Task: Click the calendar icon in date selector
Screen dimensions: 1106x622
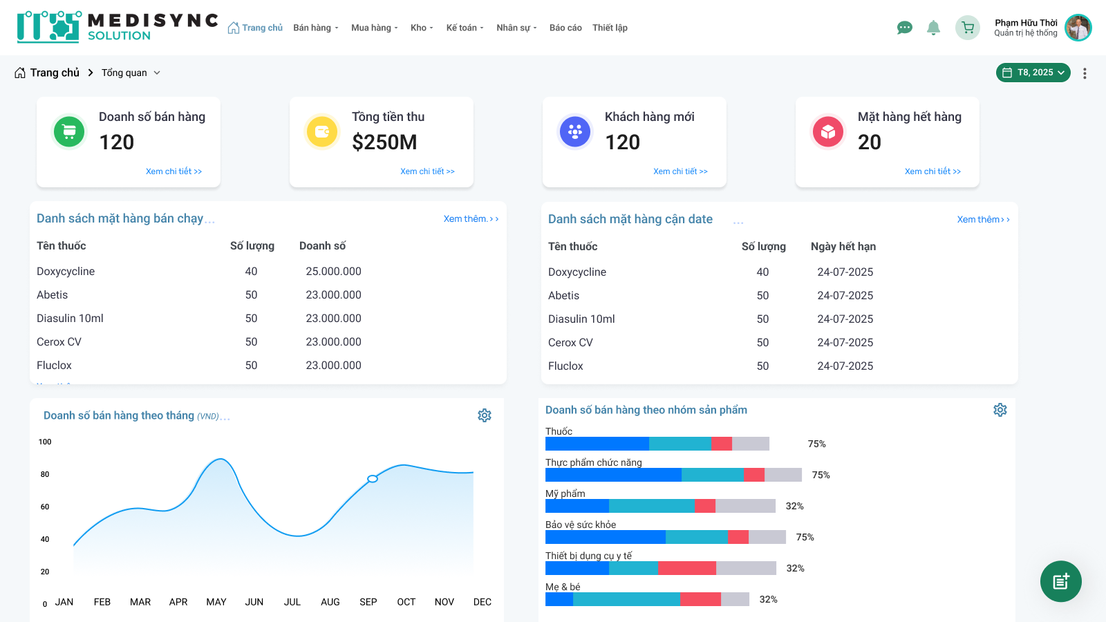Action: coord(1007,73)
